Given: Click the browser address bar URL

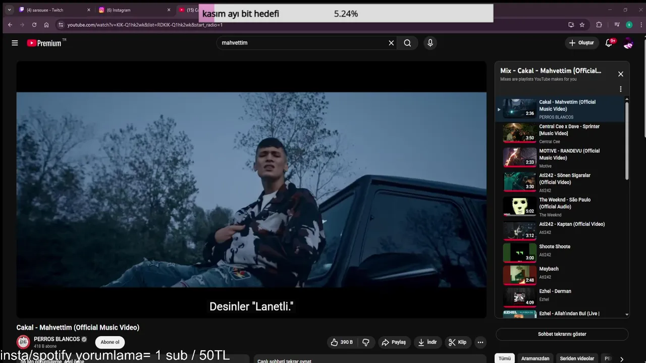Looking at the screenshot, I should [x=145, y=25].
